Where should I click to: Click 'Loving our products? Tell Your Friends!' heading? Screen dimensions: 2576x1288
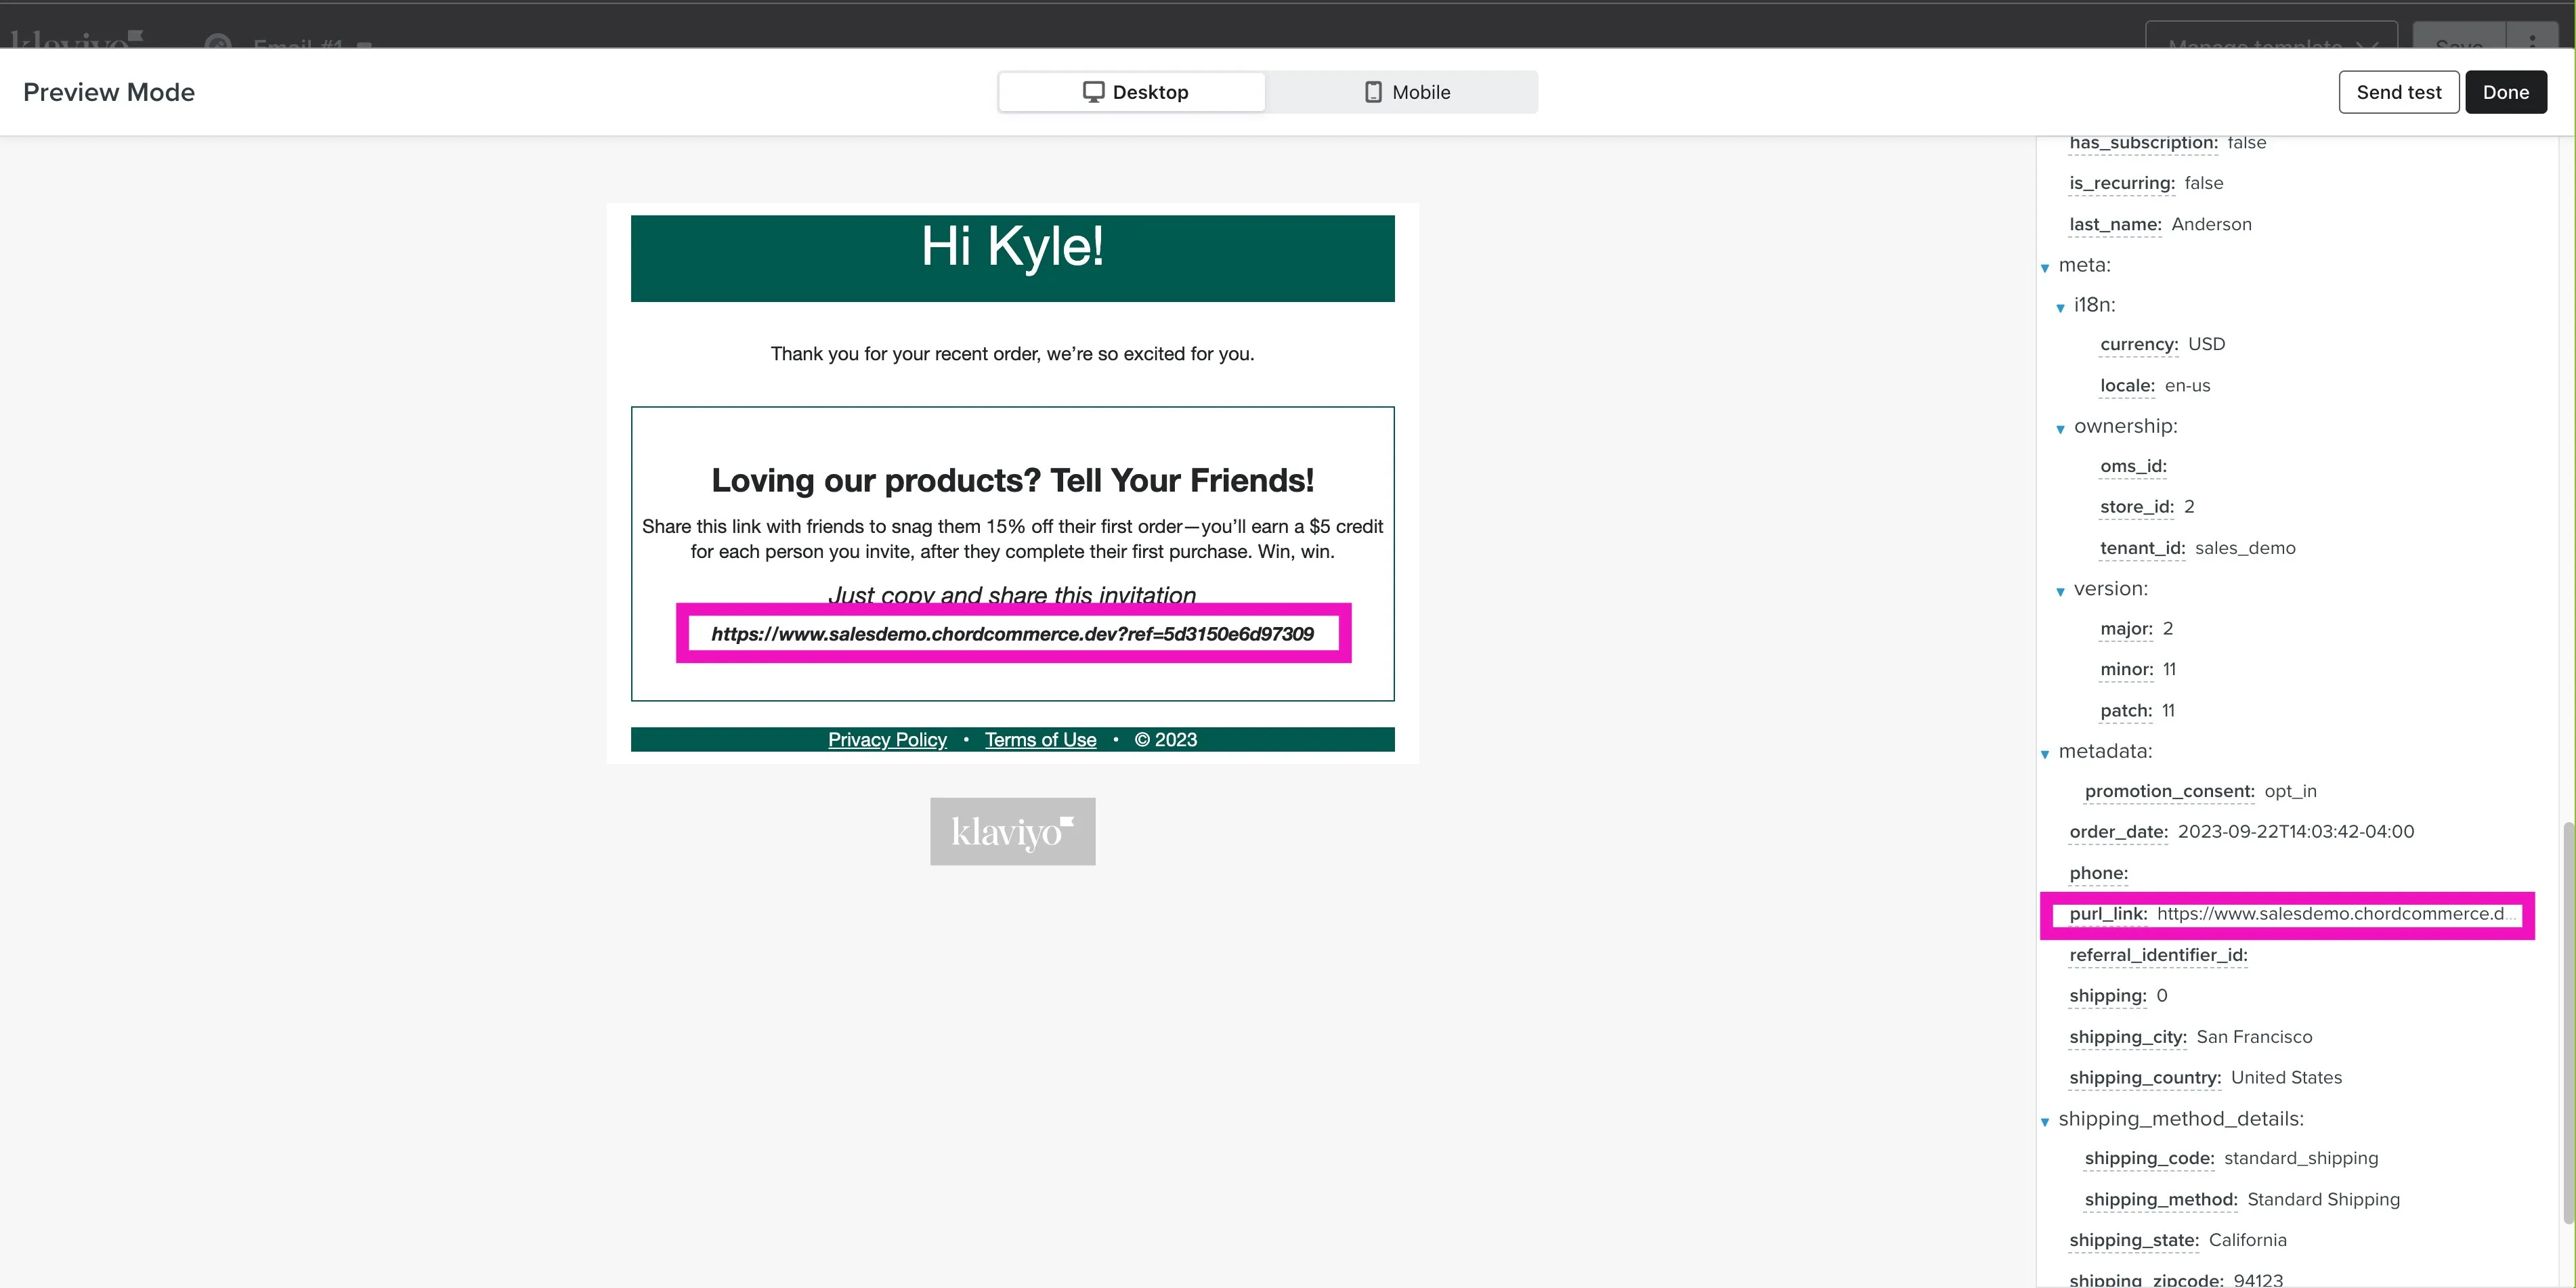1012,480
